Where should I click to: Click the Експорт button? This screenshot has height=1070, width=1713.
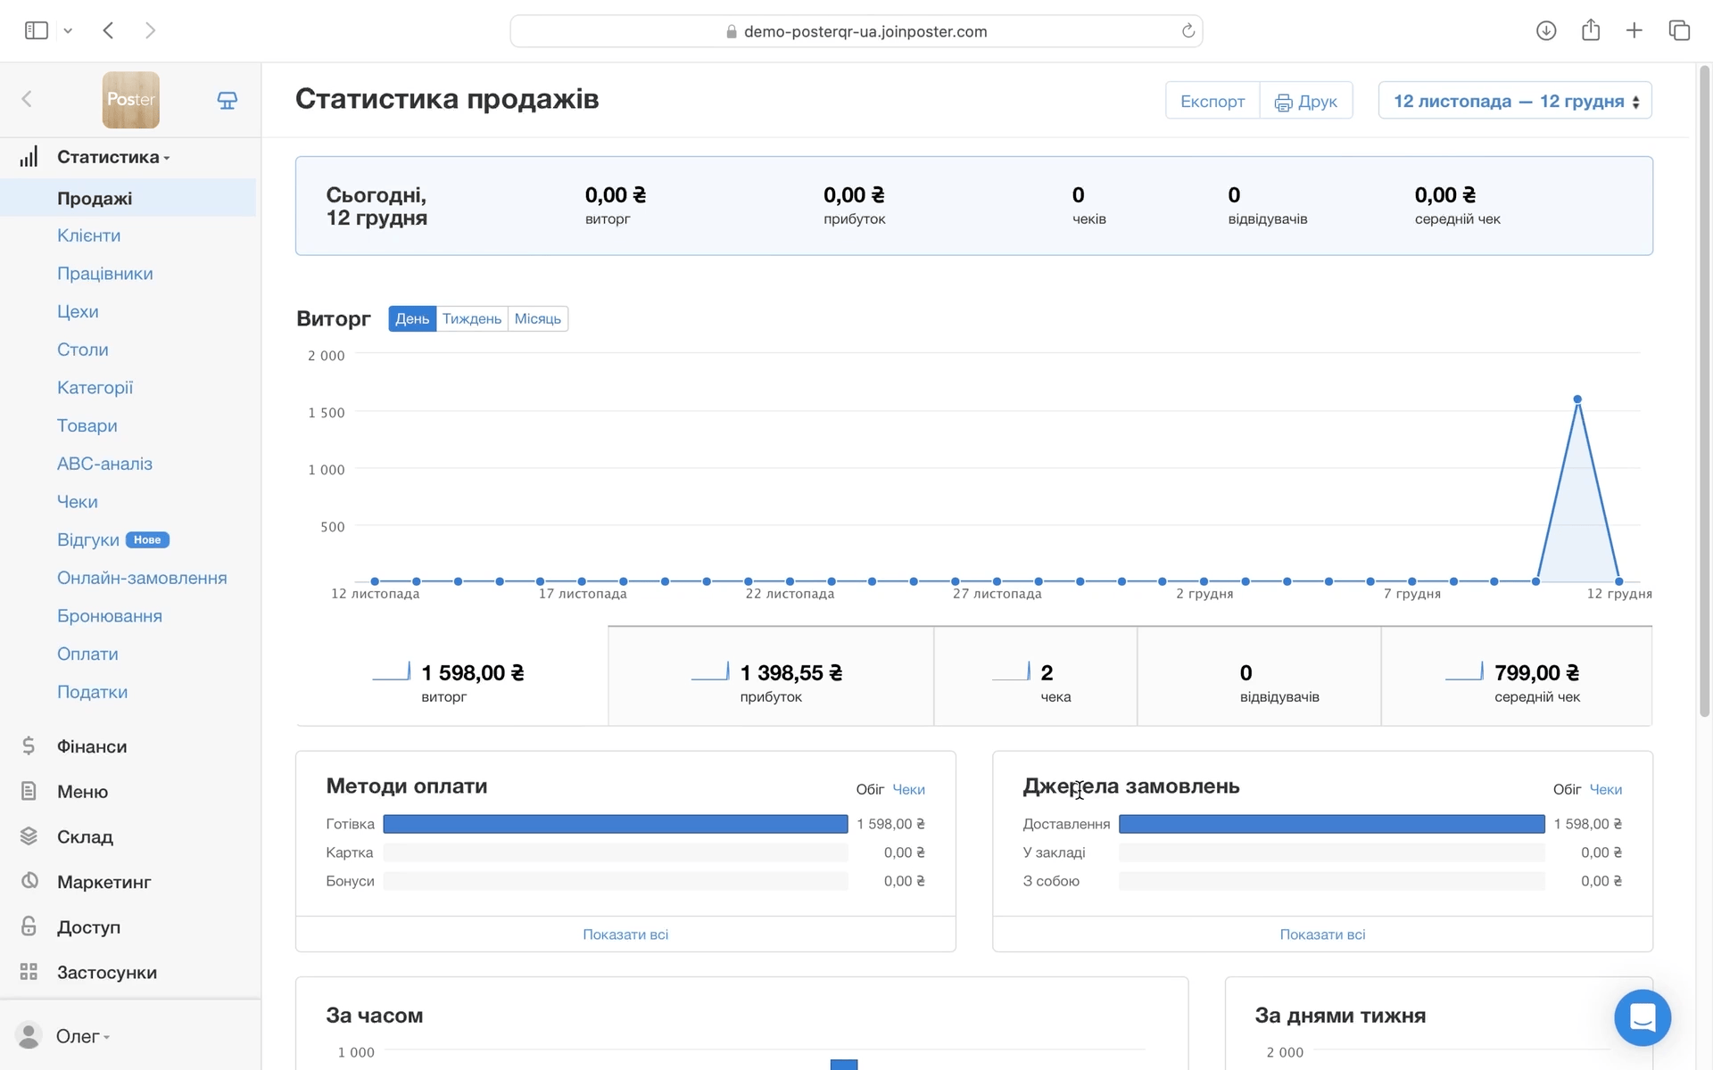[x=1212, y=101]
